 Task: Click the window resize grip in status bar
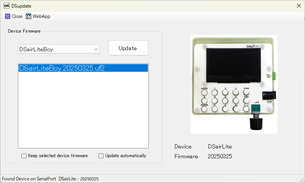pyautogui.click(x=302, y=180)
